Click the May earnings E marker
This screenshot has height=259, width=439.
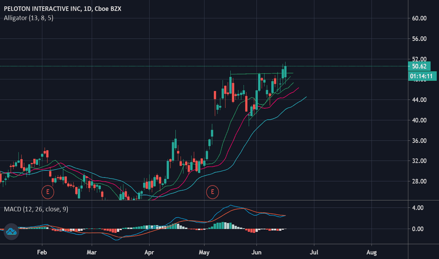(x=212, y=192)
